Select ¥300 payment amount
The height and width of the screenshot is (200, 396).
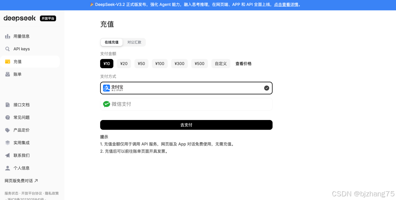click(179, 63)
